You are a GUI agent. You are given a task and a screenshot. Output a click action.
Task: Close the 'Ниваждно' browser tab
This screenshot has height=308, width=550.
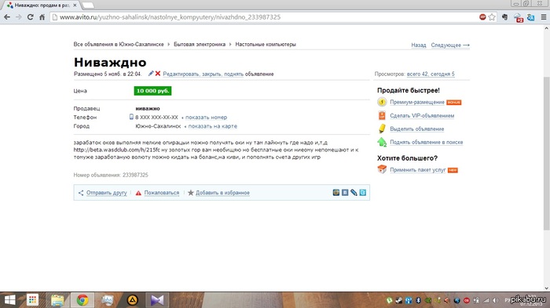75,5
